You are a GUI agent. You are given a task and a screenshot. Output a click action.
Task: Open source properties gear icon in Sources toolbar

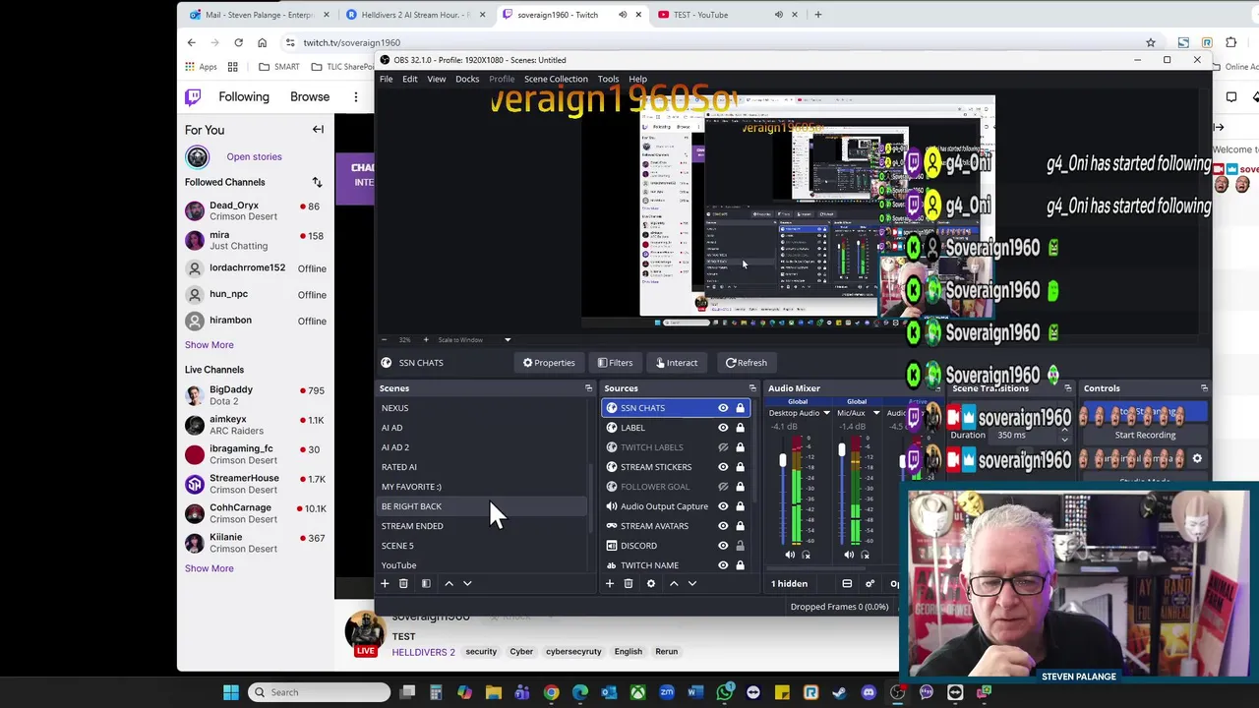click(650, 584)
